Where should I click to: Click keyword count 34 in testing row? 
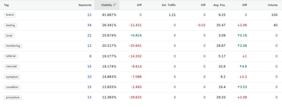[x=89, y=25]
